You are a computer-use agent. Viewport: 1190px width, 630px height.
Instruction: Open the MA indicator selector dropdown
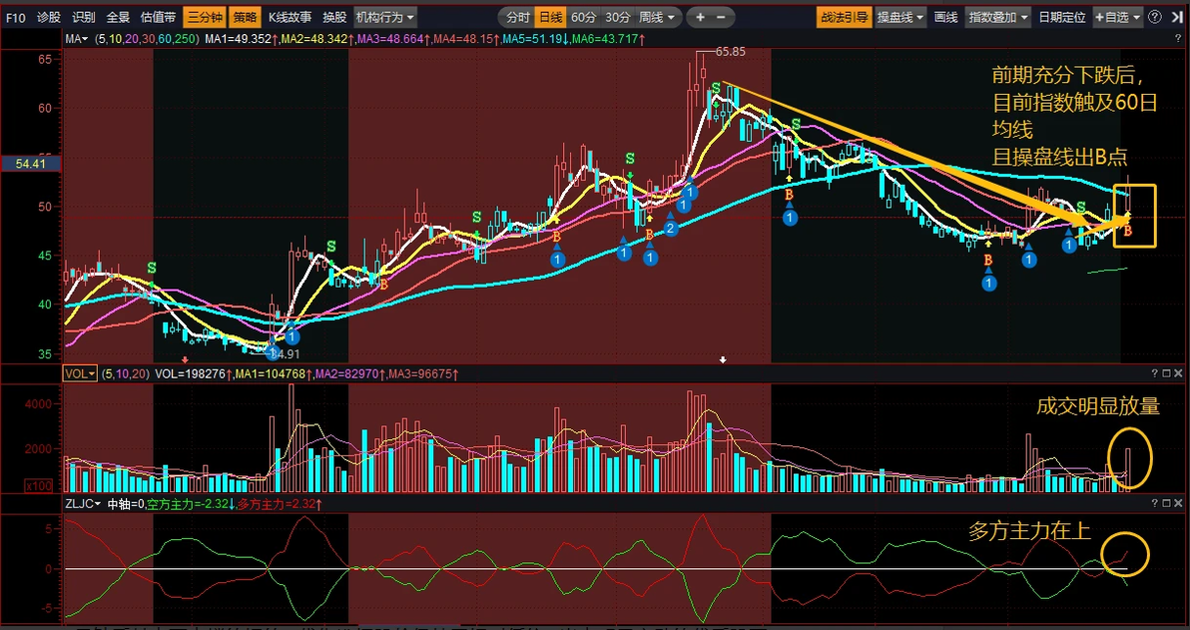[77, 38]
